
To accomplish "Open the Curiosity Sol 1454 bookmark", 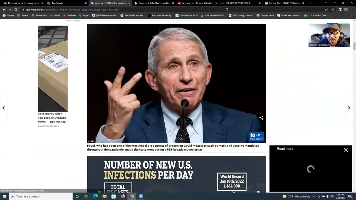I will (186, 16).
